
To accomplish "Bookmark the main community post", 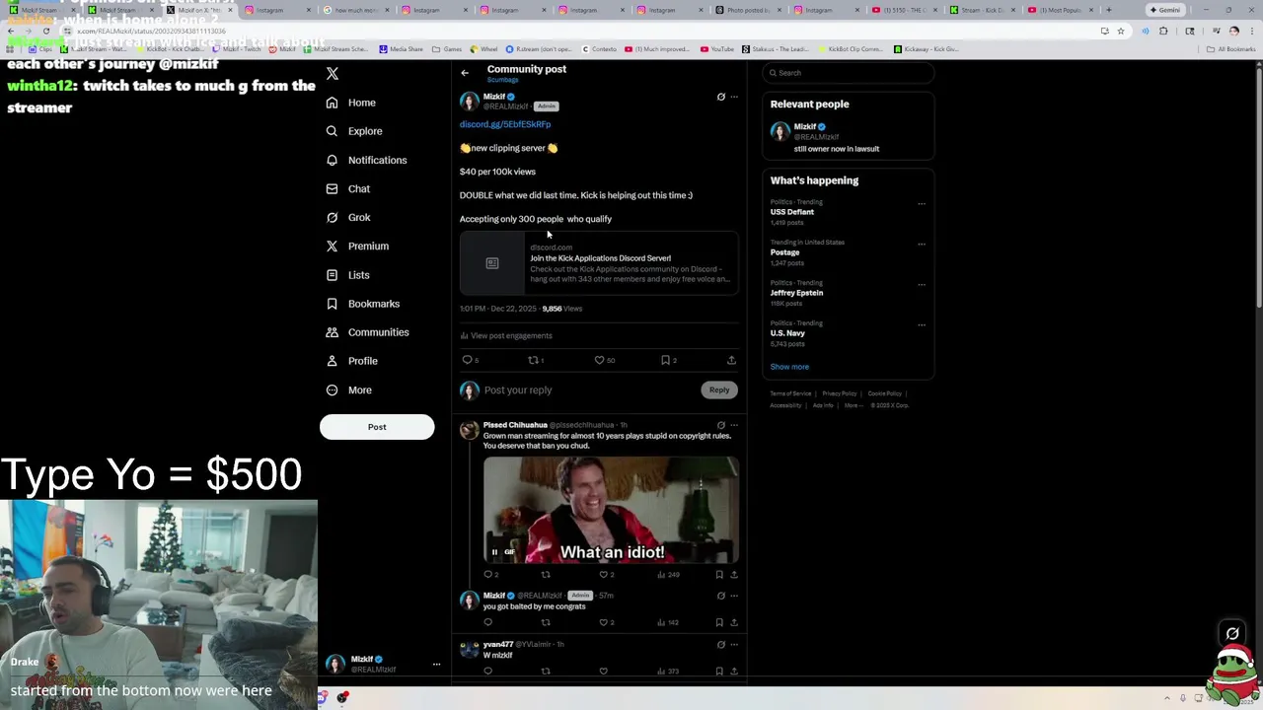I will (x=666, y=360).
